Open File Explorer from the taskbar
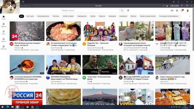Viewport: 194px width, 109px height. [x=12, y=107]
